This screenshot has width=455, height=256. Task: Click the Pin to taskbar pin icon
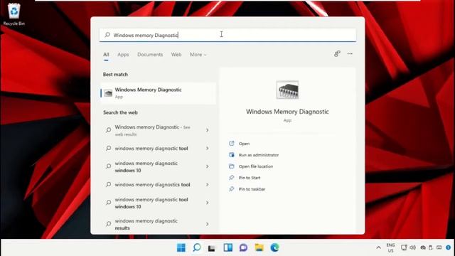pyautogui.click(x=232, y=189)
